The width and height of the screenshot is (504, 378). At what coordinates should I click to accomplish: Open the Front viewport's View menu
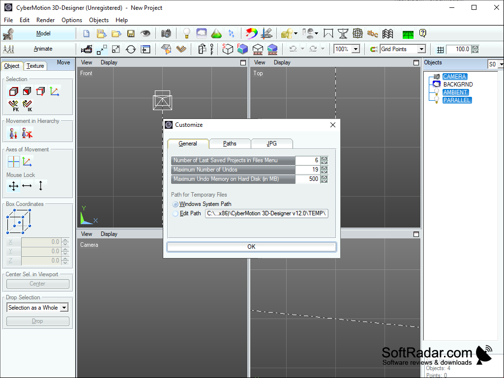[x=87, y=62]
